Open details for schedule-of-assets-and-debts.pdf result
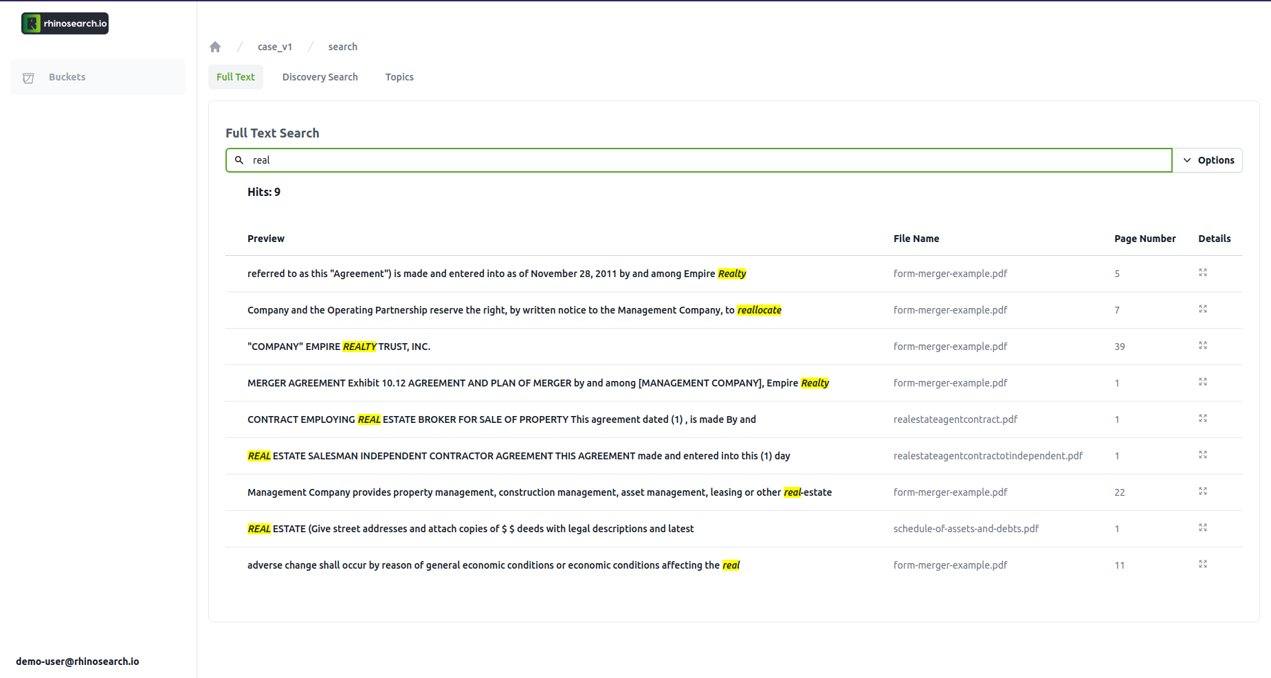The image size is (1271, 678). [1202, 528]
